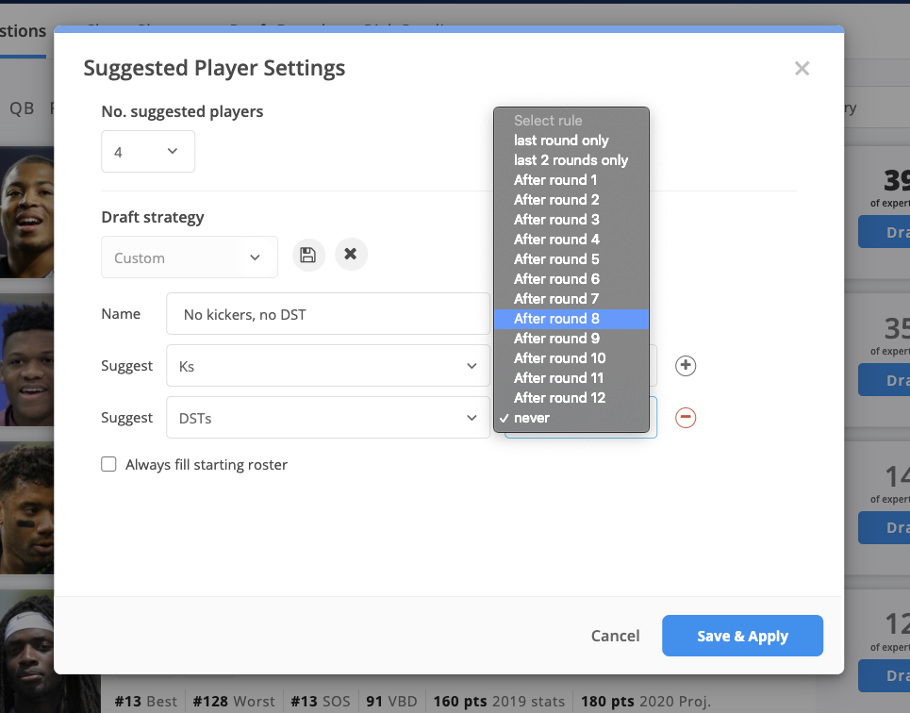
Task: Choose 'last round only' rule
Action: click(x=571, y=141)
